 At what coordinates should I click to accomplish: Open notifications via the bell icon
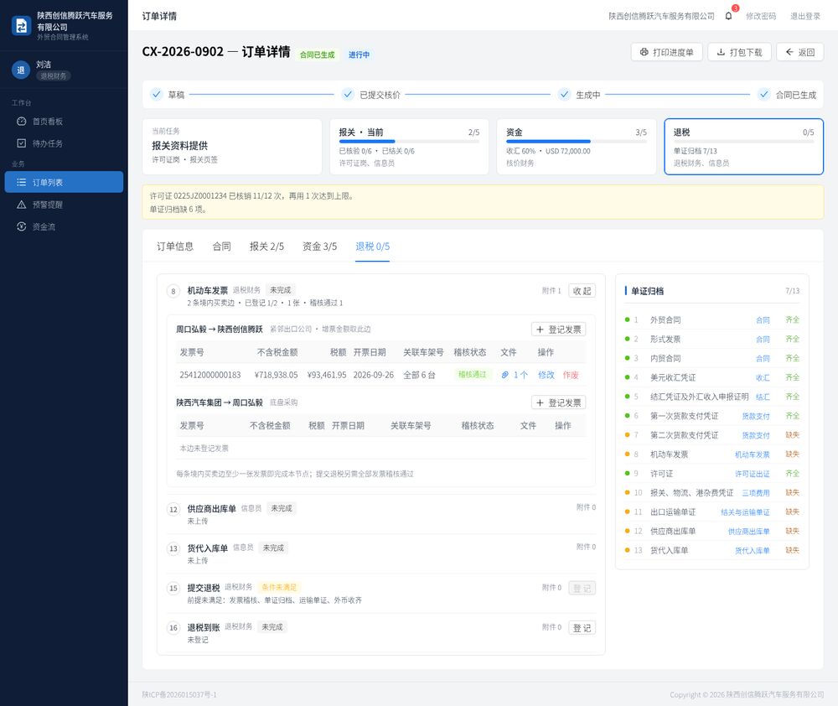coord(728,16)
